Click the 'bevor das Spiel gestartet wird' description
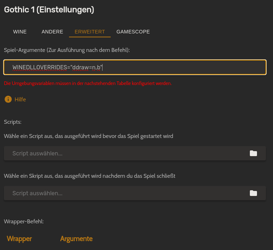This screenshot has height=250, width=273. point(89,136)
